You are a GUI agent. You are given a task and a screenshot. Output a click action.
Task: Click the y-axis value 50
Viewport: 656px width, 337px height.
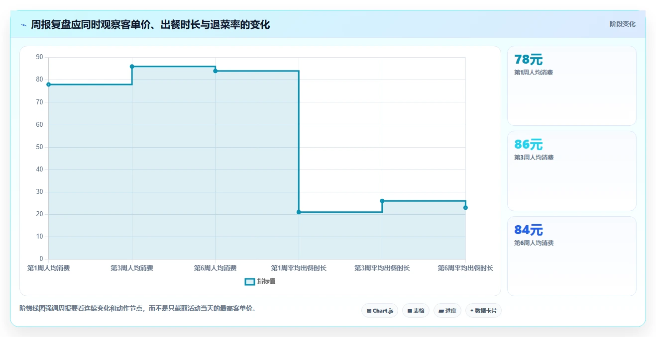[40, 147]
